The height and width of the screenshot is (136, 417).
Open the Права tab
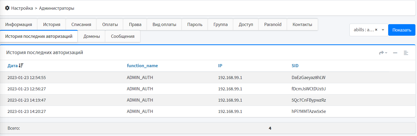pos(135,24)
